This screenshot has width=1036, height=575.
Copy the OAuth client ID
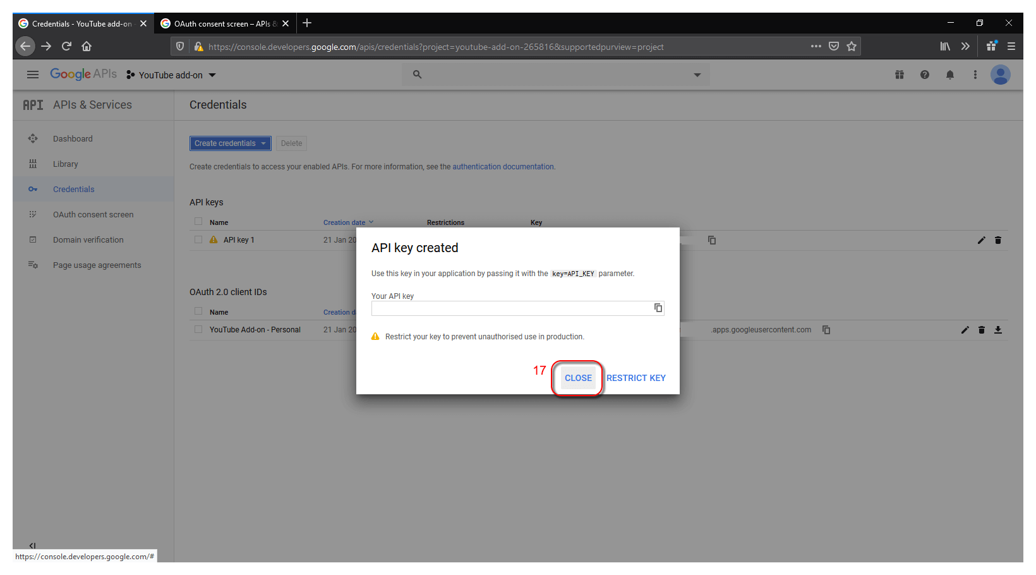[826, 330]
